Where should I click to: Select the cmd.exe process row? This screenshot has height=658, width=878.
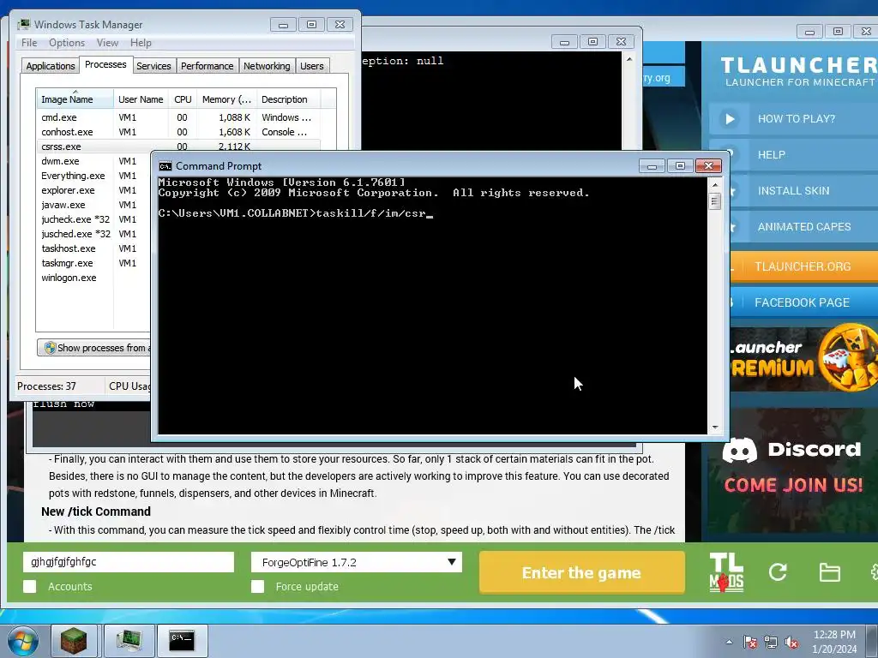coord(178,117)
